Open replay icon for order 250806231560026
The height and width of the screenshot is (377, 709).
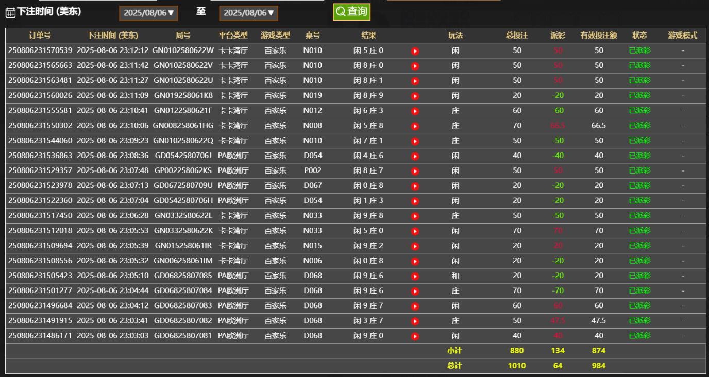coord(415,96)
